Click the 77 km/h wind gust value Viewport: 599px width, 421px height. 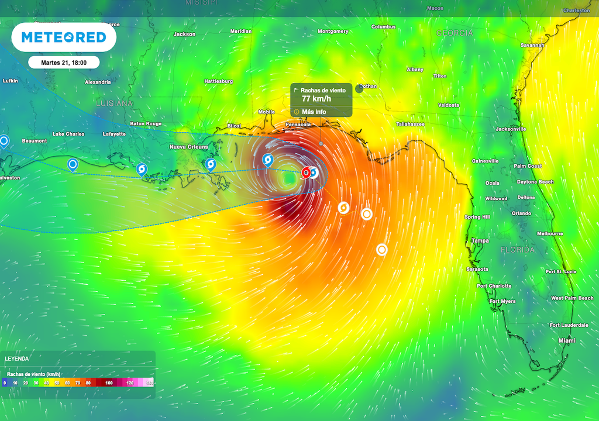(316, 99)
